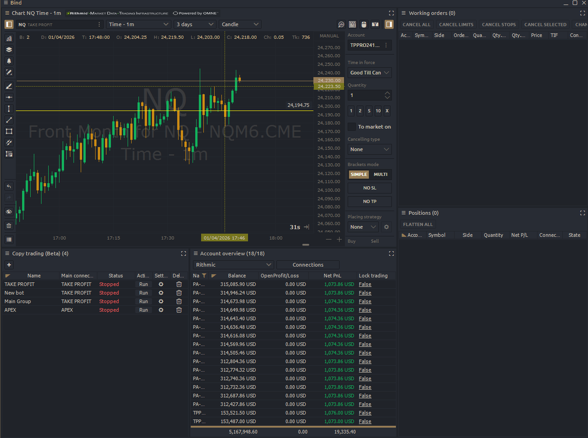Click the undo arrow in chart sidebar
588x438 pixels.
point(9,187)
